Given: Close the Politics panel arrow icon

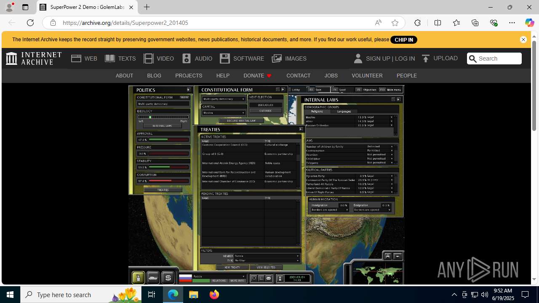Looking at the screenshot, I should (189, 90).
